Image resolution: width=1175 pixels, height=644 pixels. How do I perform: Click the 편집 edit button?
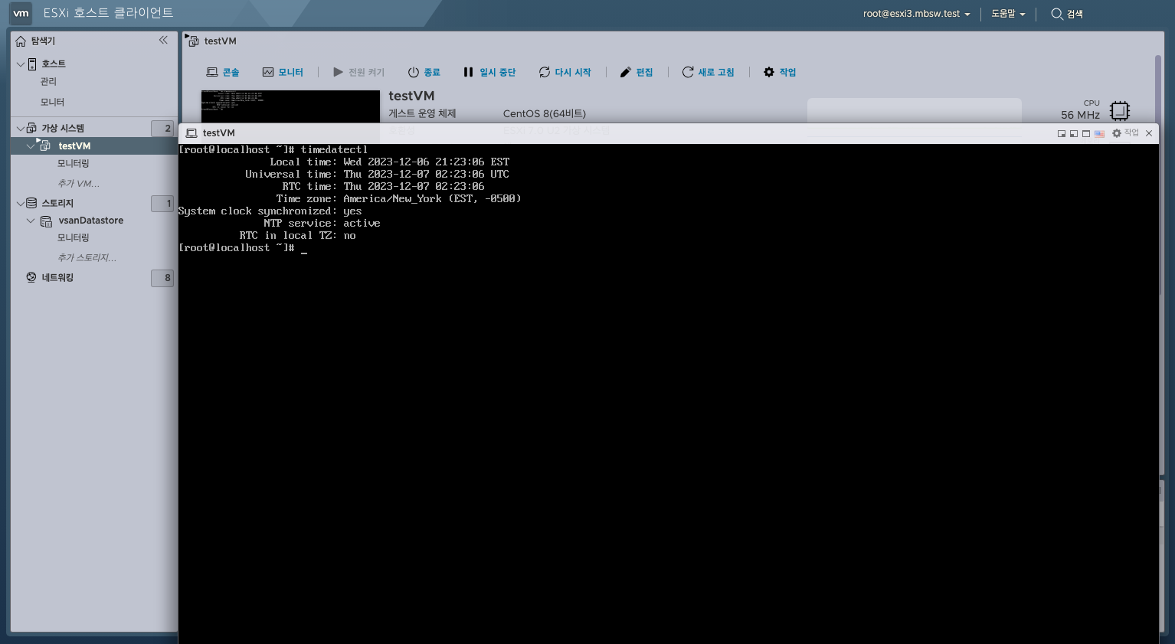pyautogui.click(x=637, y=72)
